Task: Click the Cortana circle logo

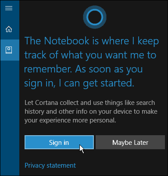Action: coord(95,17)
